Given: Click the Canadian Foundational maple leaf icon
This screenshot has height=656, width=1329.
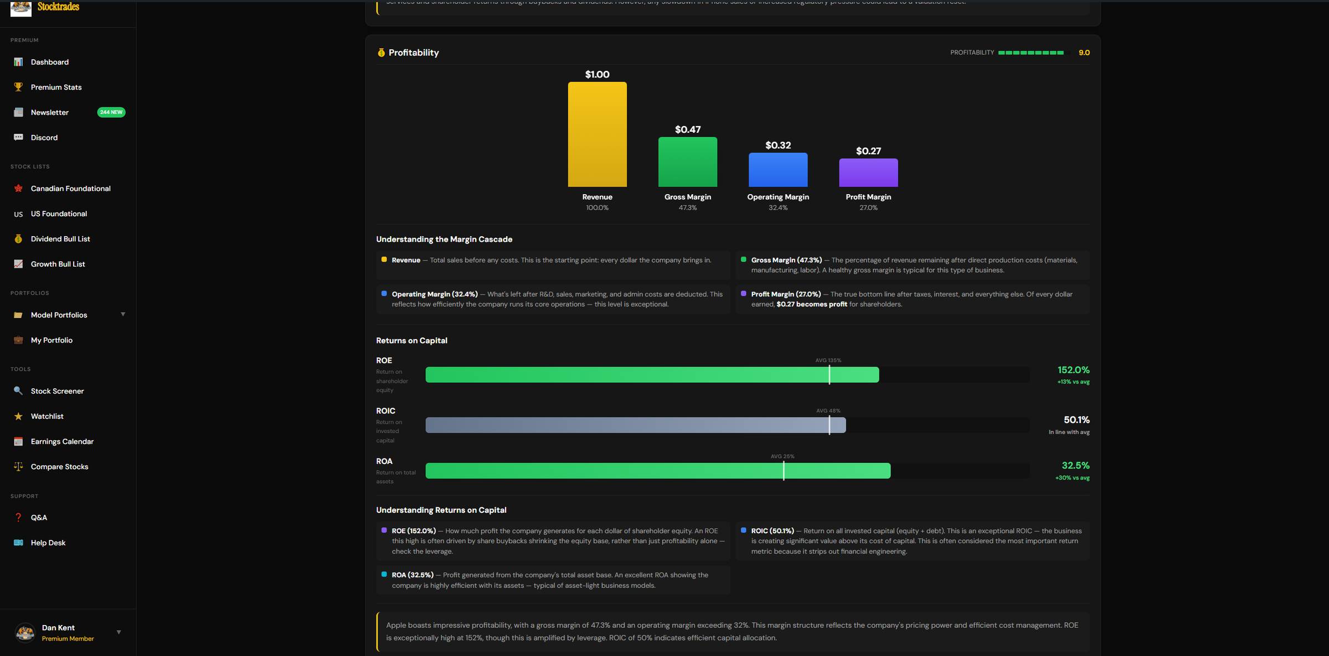Looking at the screenshot, I should click(x=18, y=189).
